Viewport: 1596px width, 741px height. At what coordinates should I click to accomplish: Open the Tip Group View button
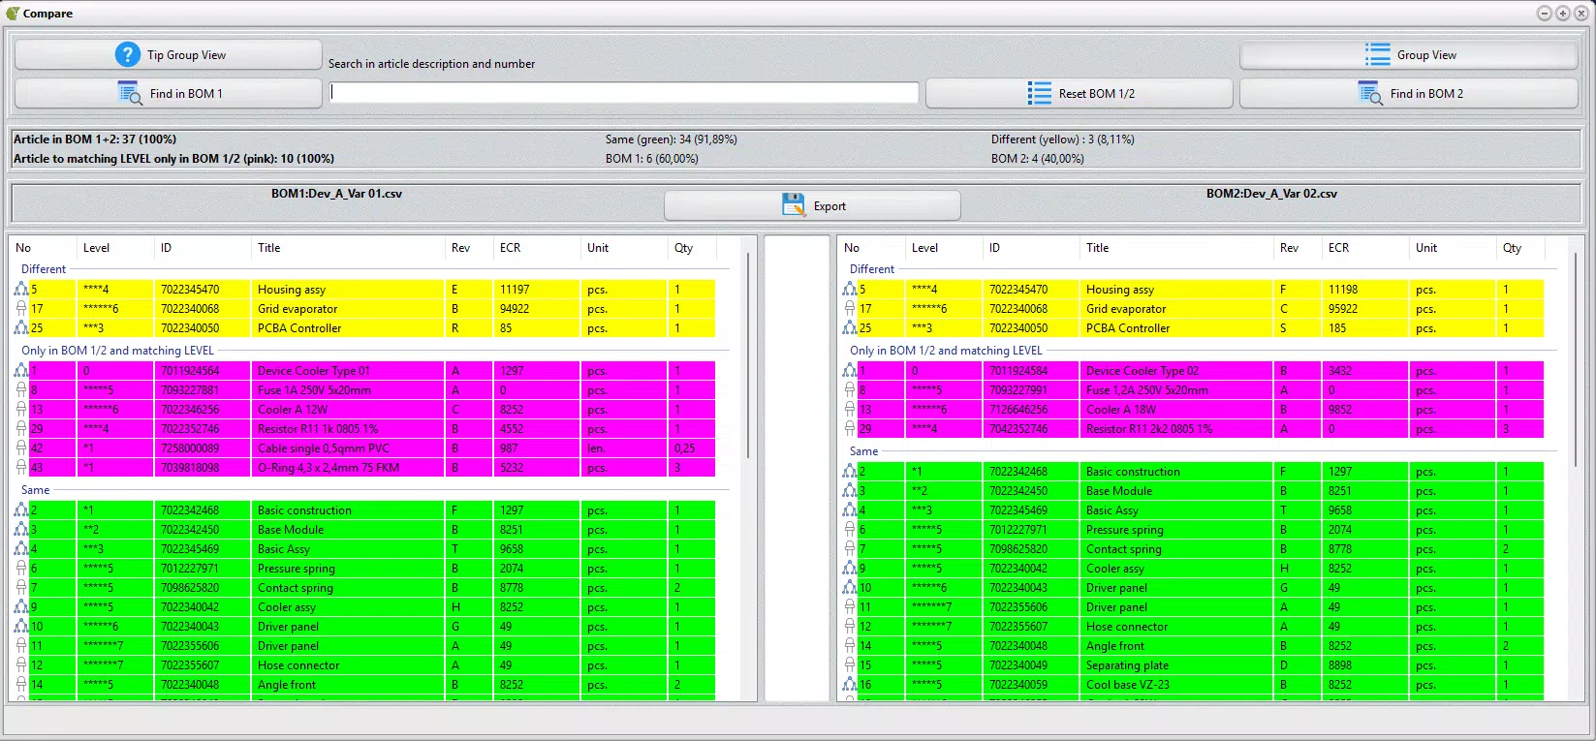169,54
